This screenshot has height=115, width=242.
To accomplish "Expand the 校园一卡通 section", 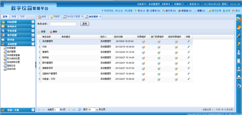I will 33,110.
